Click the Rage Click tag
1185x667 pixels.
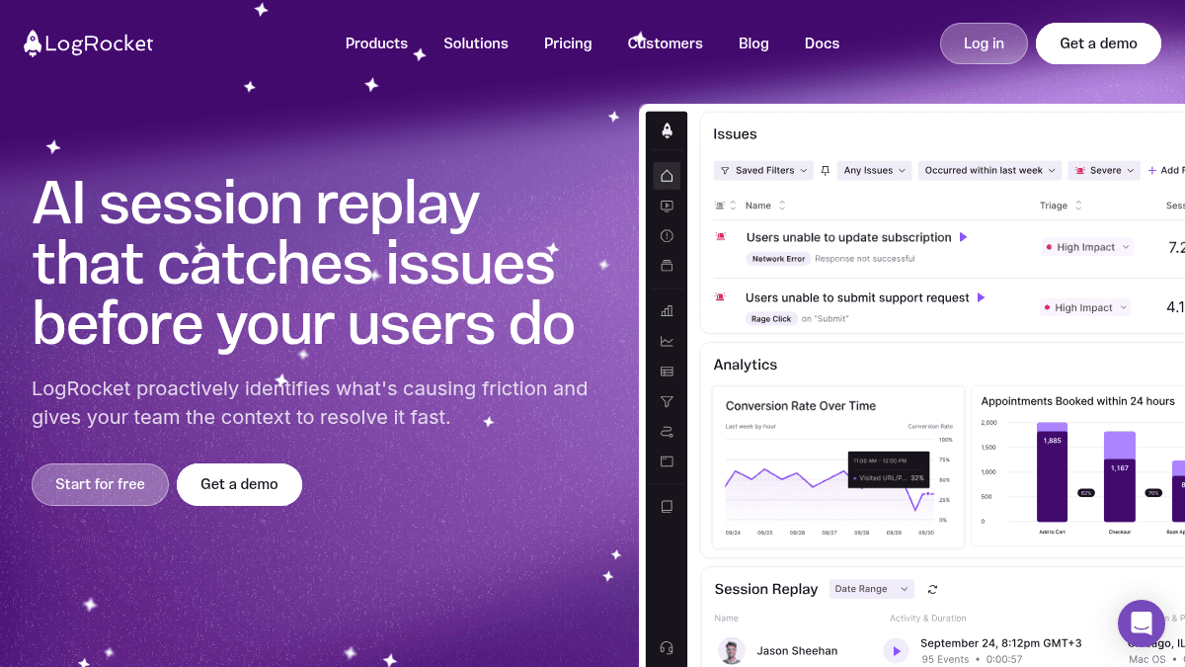tap(770, 319)
